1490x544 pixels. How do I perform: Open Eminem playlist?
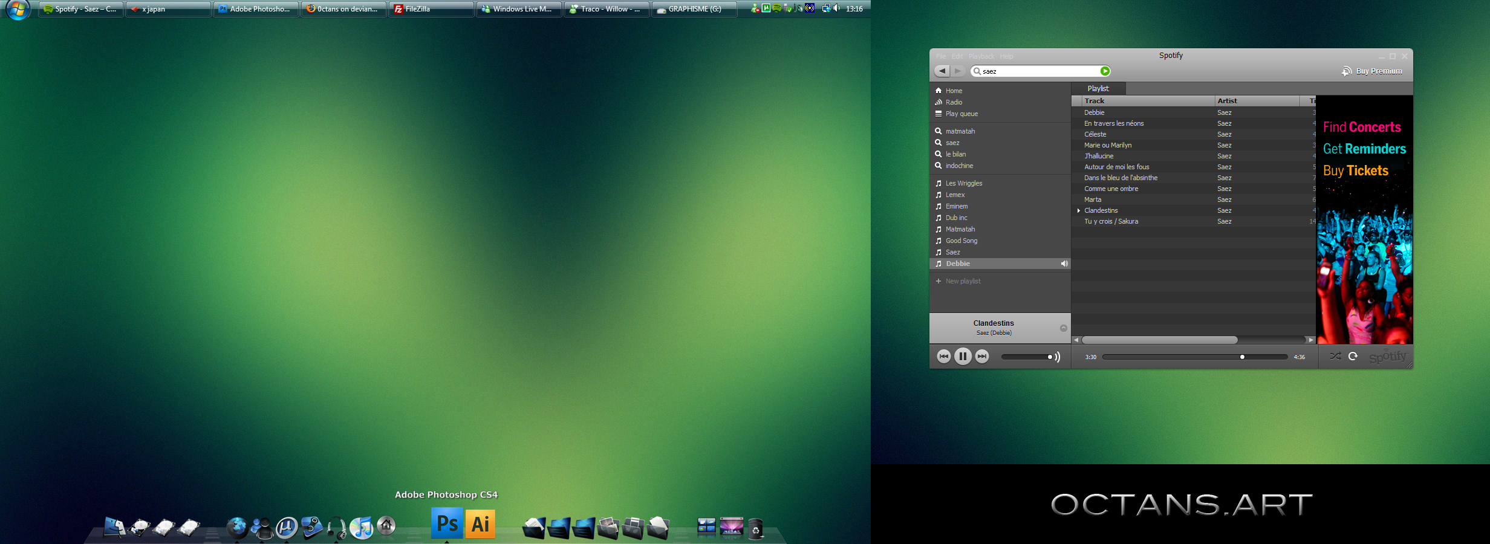coord(957,206)
